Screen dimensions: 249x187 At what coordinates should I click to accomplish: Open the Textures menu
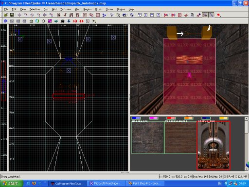pyautogui.click(x=66, y=9)
